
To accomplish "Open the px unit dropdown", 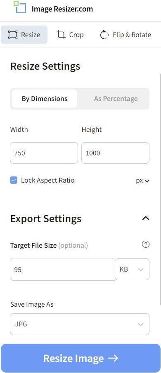I will [x=143, y=181].
